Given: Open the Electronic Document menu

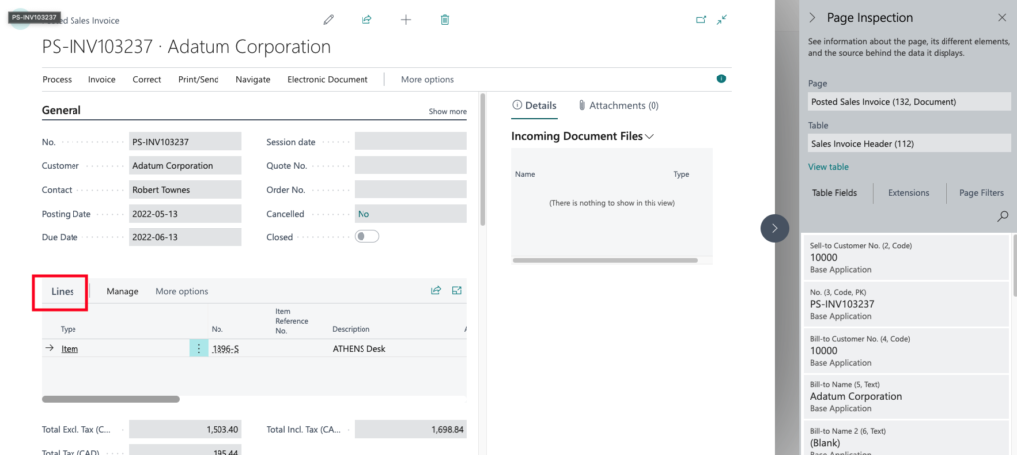Looking at the screenshot, I should pyautogui.click(x=328, y=79).
